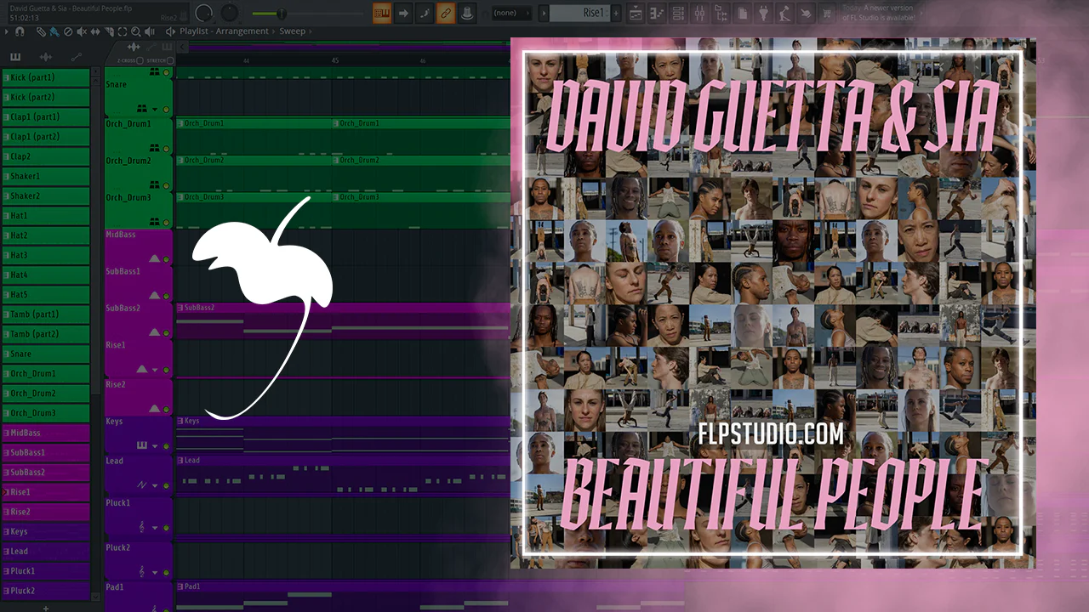Image resolution: width=1089 pixels, height=612 pixels.
Task: Switch picker to pattern clips tab
Action: 15,57
